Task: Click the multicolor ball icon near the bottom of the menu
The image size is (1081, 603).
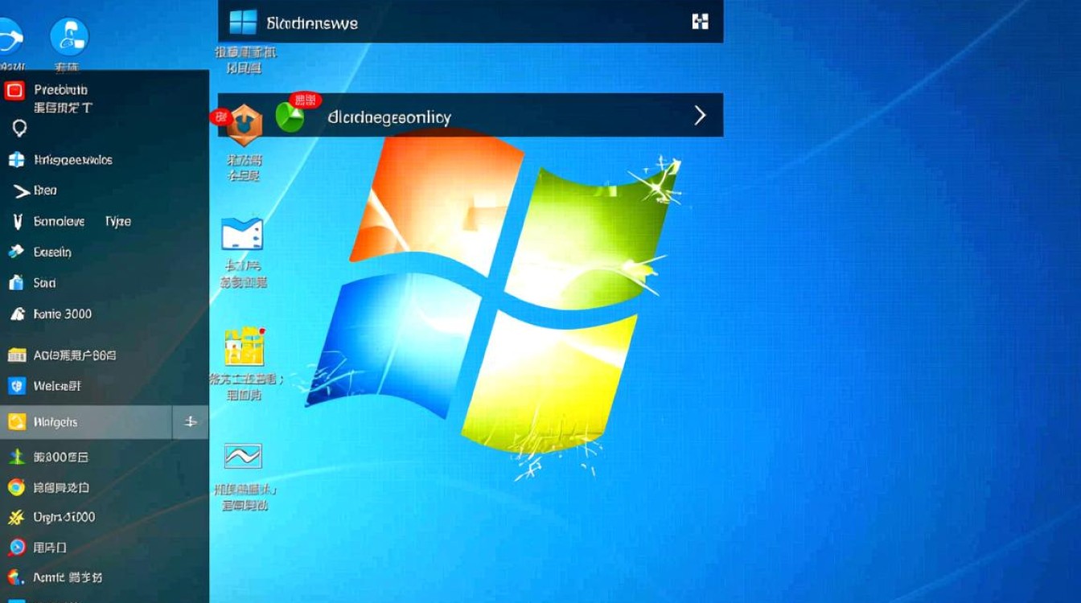Action: tap(15, 577)
